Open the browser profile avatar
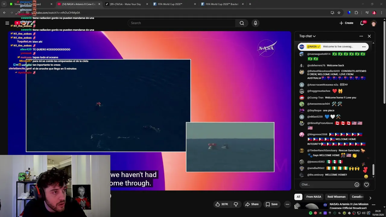 [x=374, y=13]
